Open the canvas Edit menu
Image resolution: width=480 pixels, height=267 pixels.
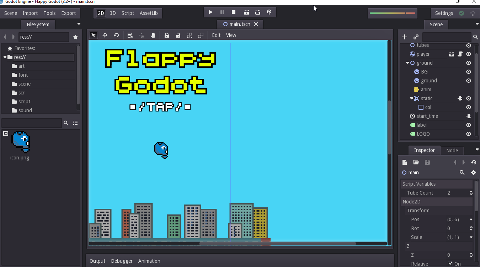[216, 35]
